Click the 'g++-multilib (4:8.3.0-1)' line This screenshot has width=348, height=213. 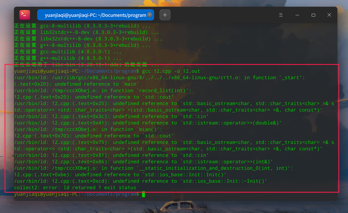click(x=68, y=58)
